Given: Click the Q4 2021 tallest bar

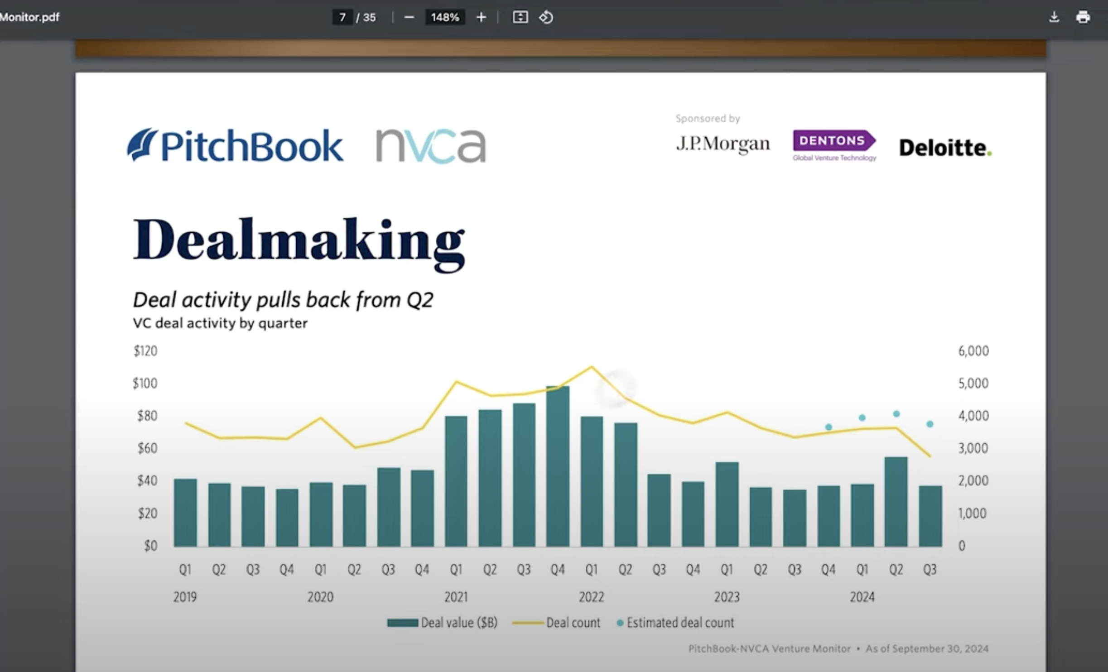Looking at the screenshot, I should (558, 466).
